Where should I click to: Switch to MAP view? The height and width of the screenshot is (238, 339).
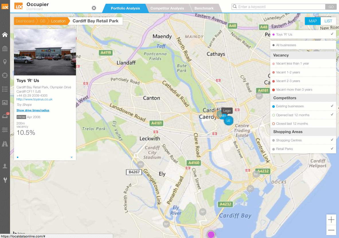click(313, 21)
